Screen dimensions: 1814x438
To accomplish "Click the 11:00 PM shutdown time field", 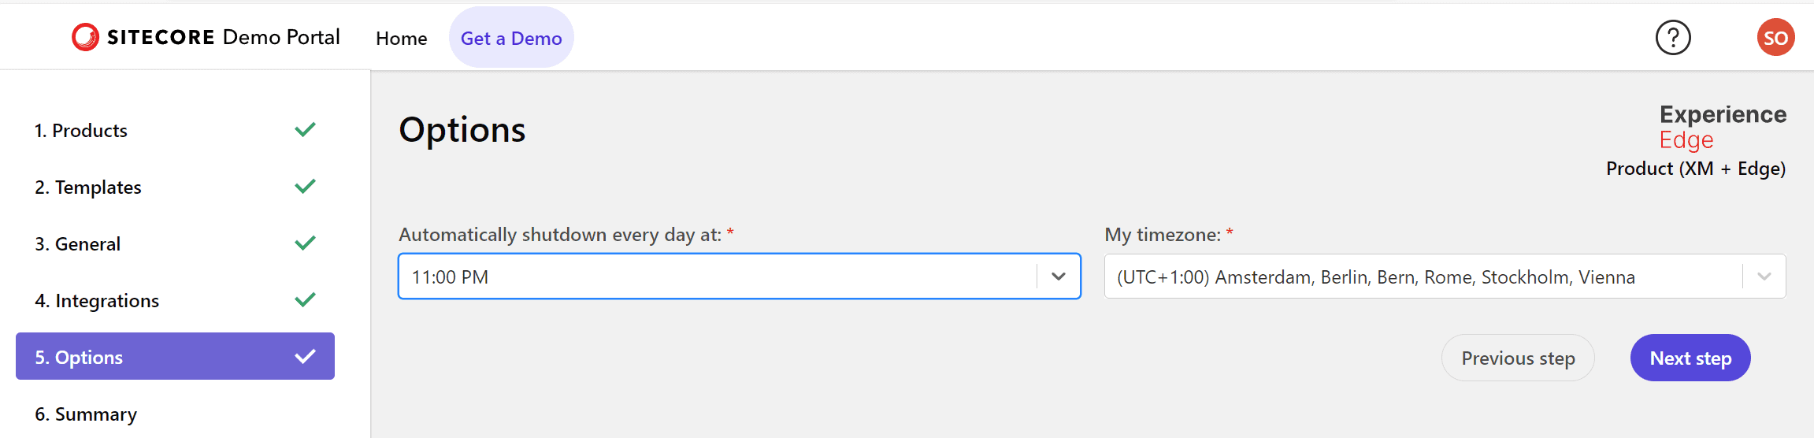I will (x=717, y=277).
